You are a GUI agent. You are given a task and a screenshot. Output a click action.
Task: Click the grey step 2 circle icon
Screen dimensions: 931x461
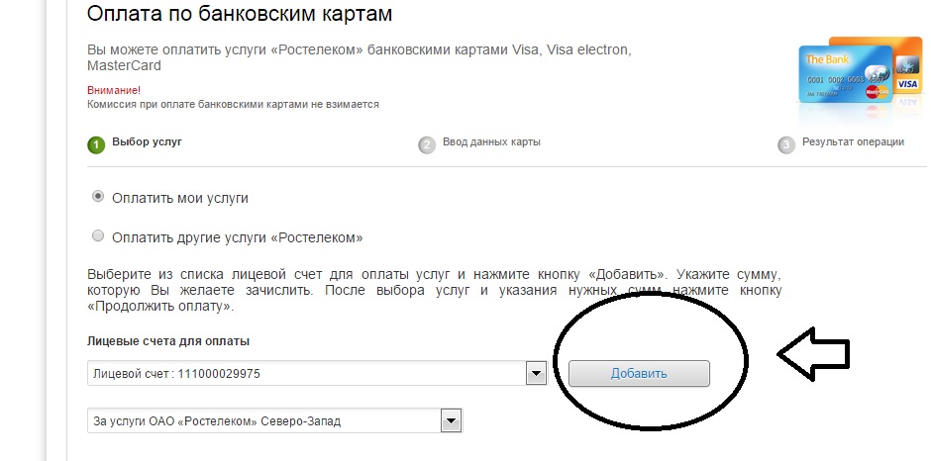[x=427, y=144]
